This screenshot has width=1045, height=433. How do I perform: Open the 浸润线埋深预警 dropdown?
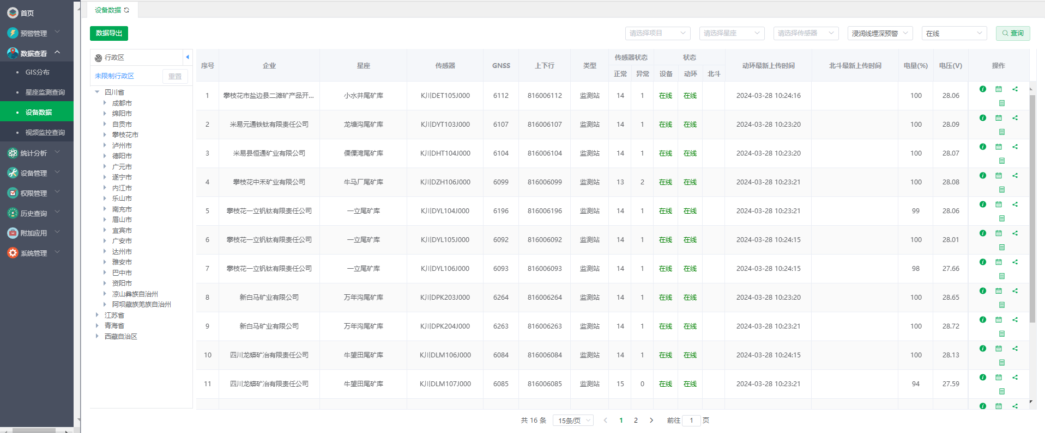click(x=880, y=33)
